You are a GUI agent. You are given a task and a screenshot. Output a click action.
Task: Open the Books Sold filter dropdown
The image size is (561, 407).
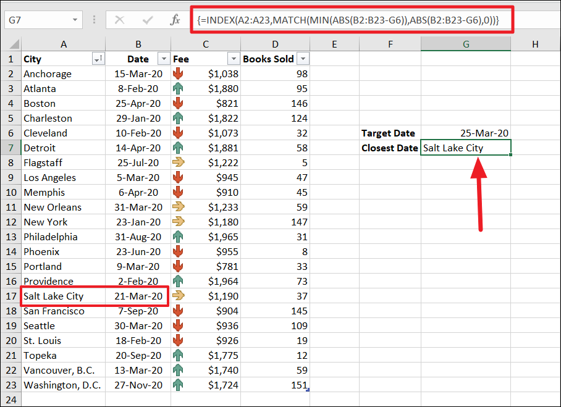tap(302, 59)
